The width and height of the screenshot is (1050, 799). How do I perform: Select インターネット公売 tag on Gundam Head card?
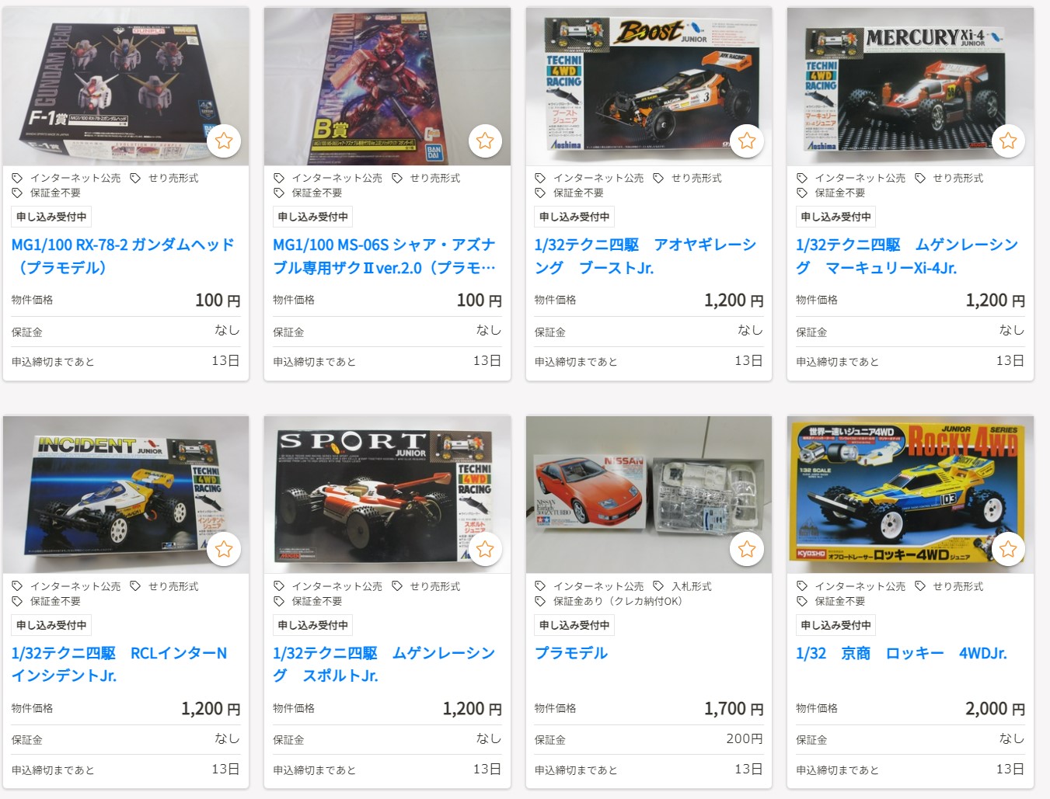66,178
